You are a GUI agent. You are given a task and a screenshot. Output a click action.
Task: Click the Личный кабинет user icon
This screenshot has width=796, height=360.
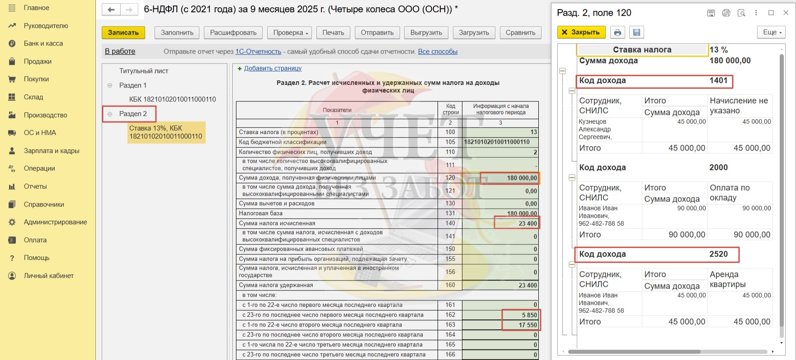pyautogui.click(x=12, y=276)
